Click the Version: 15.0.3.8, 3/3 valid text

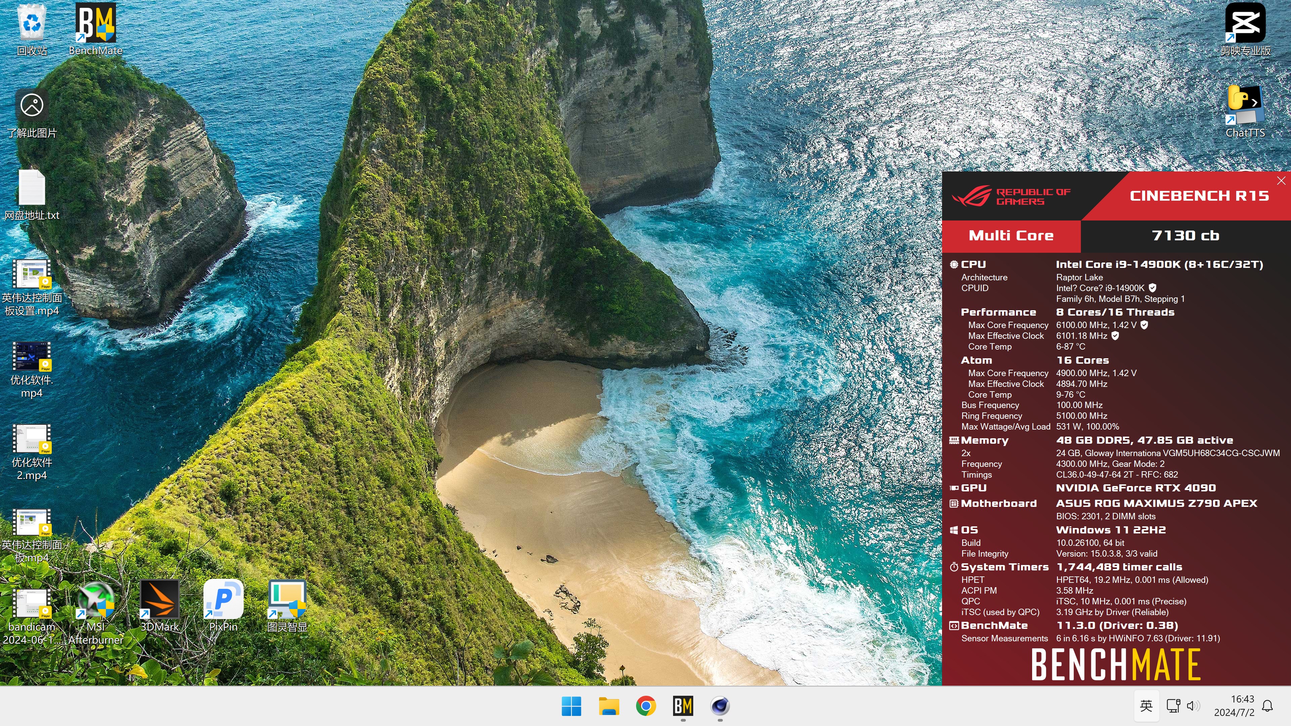[x=1106, y=553]
